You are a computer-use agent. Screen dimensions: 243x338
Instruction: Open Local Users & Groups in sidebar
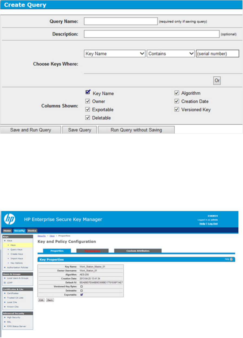pyautogui.click(x=17, y=278)
